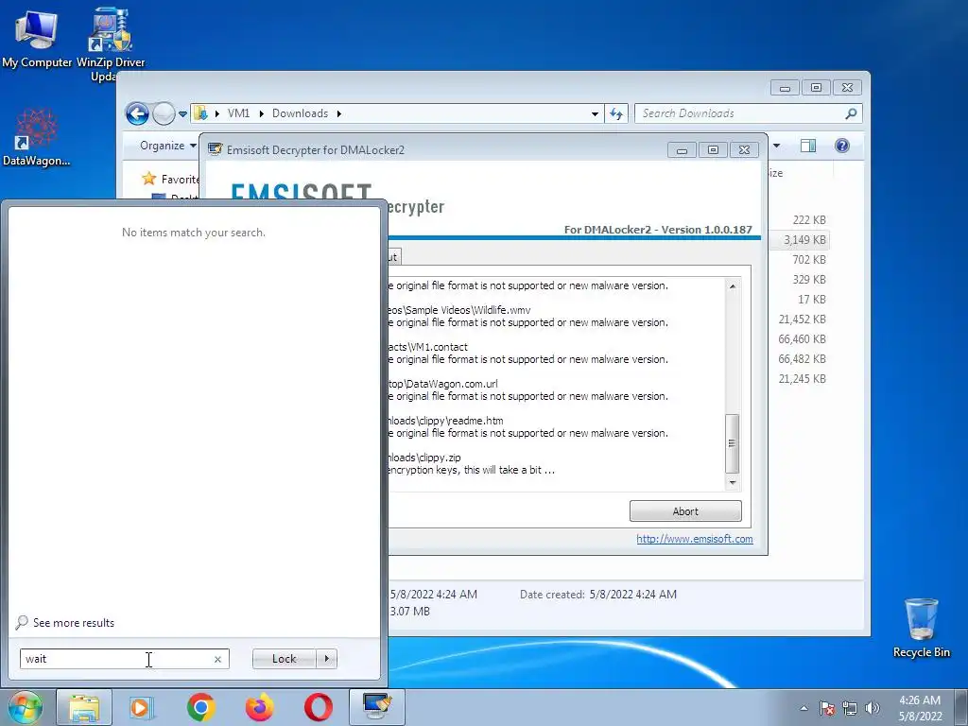Screen dimensions: 968x726
Task: Click the taskbar clock showing 4:26 AM
Action: [x=920, y=708]
